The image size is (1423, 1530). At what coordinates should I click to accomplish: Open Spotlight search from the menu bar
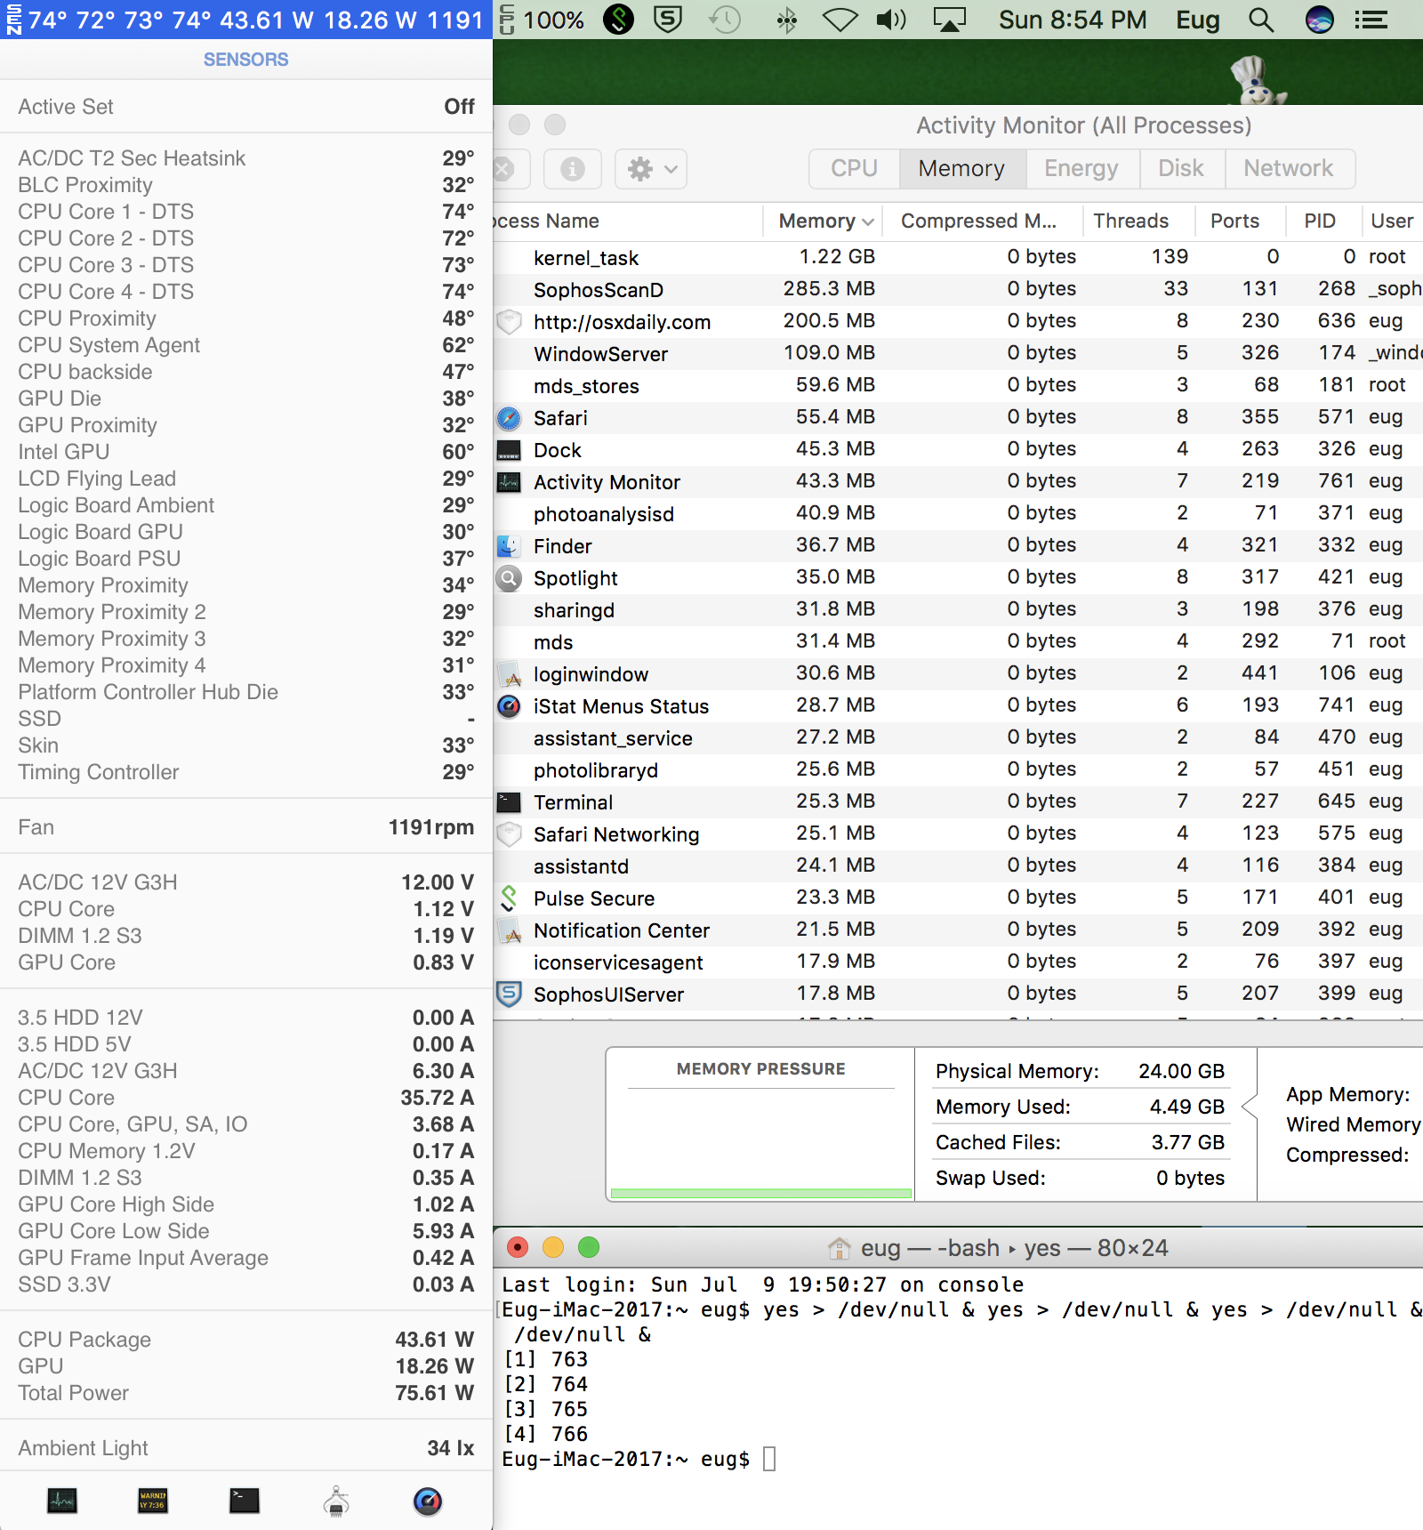pyautogui.click(x=1260, y=20)
